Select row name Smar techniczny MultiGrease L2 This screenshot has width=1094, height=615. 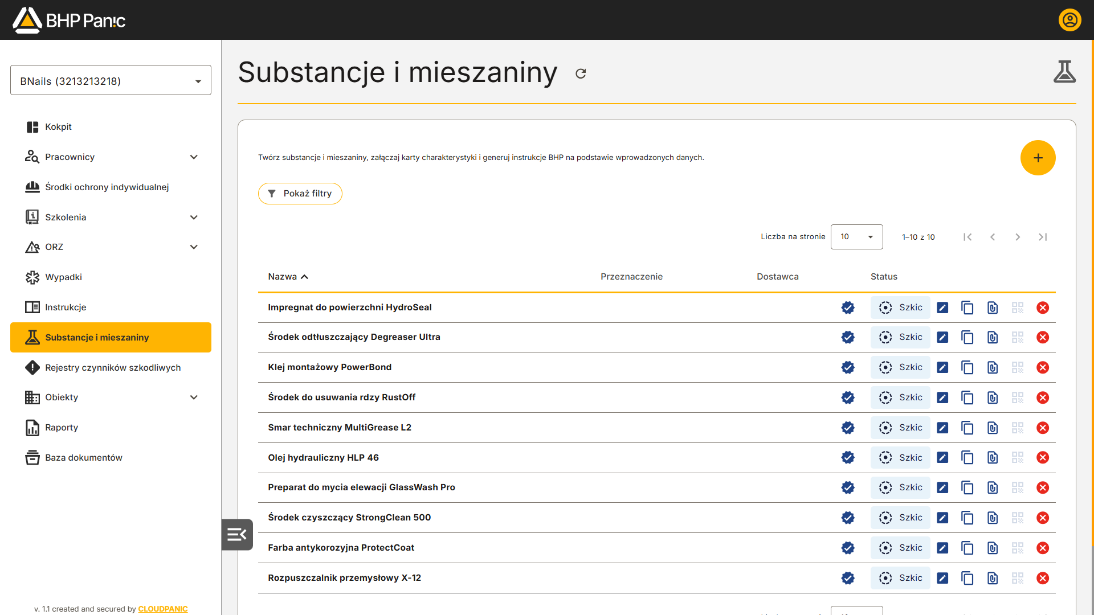click(340, 428)
